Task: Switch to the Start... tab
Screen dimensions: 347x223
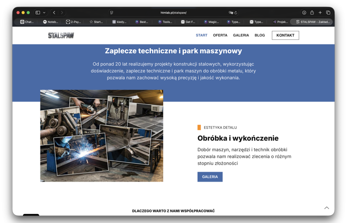Action: click(x=96, y=21)
